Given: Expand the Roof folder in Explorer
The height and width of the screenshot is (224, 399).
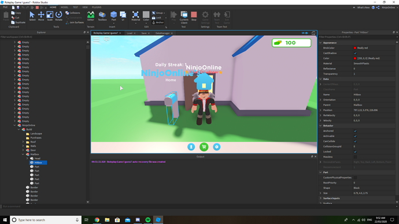Looking at the screenshot, I should coord(23,141).
